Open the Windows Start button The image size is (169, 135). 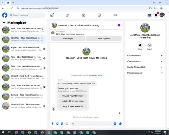[3, 132]
